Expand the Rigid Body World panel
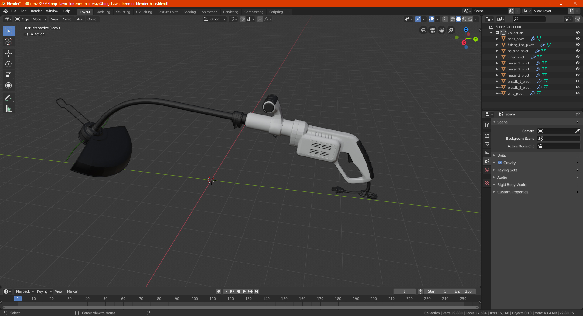This screenshot has height=316, width=583. pyautogui.click(x=512, y=185)
